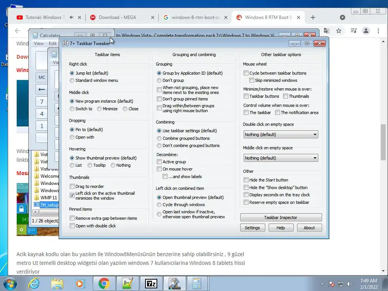Choose Open with for dropping
The height and width of the screenshot is (291, 388).
72,137
